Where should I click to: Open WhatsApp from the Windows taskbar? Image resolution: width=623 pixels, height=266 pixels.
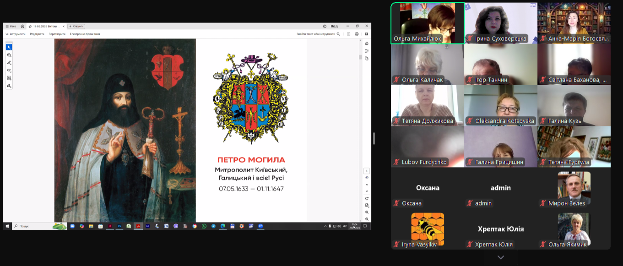pyautogui.click(x=204, y=226)
